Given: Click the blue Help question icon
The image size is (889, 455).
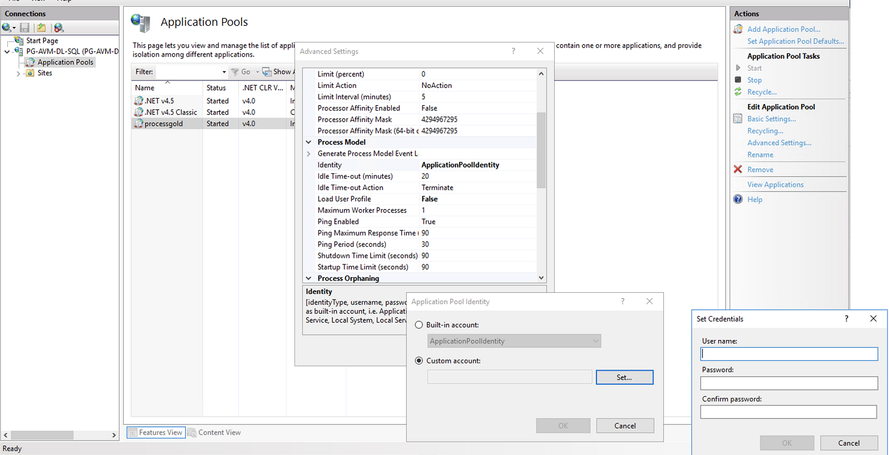Looking at the screenshot, I should point(738,199).
